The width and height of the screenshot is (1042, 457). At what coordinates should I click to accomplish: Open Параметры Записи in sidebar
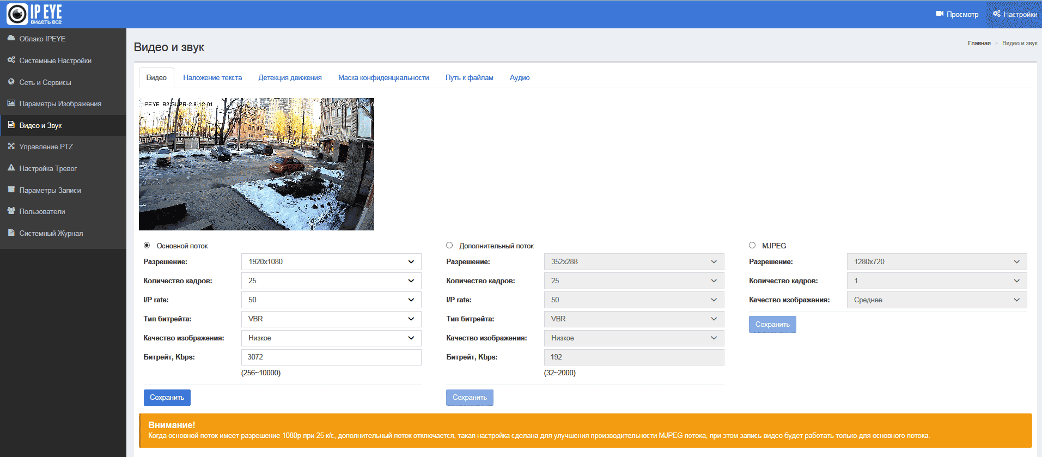tap(63, 190)
